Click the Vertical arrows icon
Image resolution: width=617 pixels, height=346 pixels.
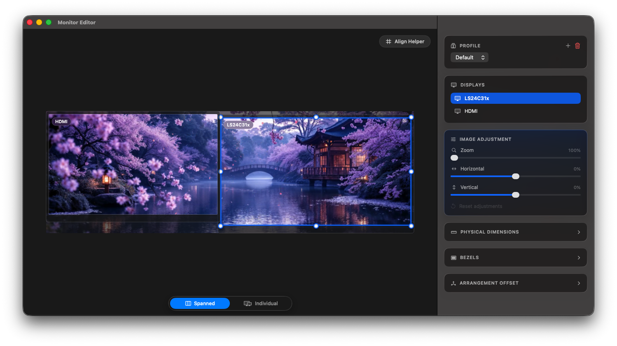(454, 187)
